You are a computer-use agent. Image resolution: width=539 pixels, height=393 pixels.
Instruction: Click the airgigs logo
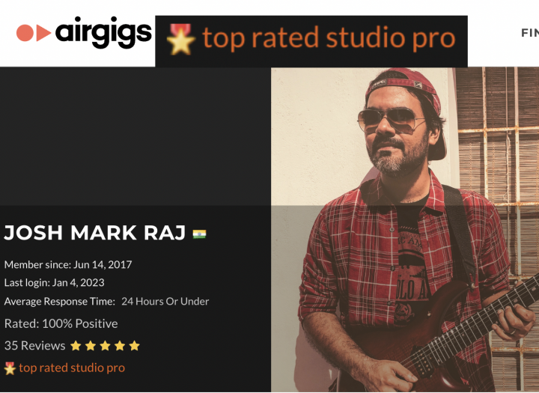coord(84,33)
